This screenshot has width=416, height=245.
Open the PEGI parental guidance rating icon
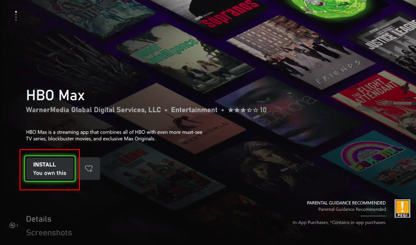coord(402,208)
